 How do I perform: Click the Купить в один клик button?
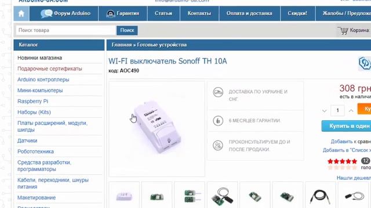tap(347, 126)
